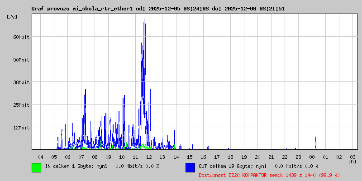Click the [/s] unit label

pyautogui.click(x=12, y=17)
